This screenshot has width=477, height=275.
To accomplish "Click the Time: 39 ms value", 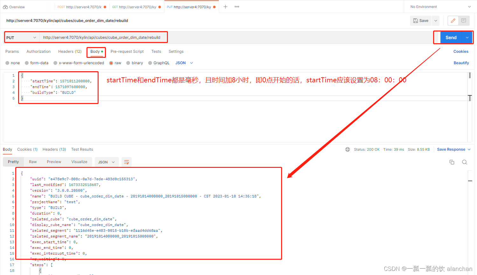I will pyautogui.click(x=394, y=149).
